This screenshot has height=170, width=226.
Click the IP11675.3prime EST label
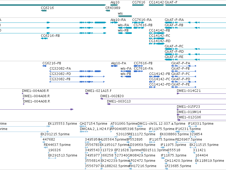[x=173, y=155]
